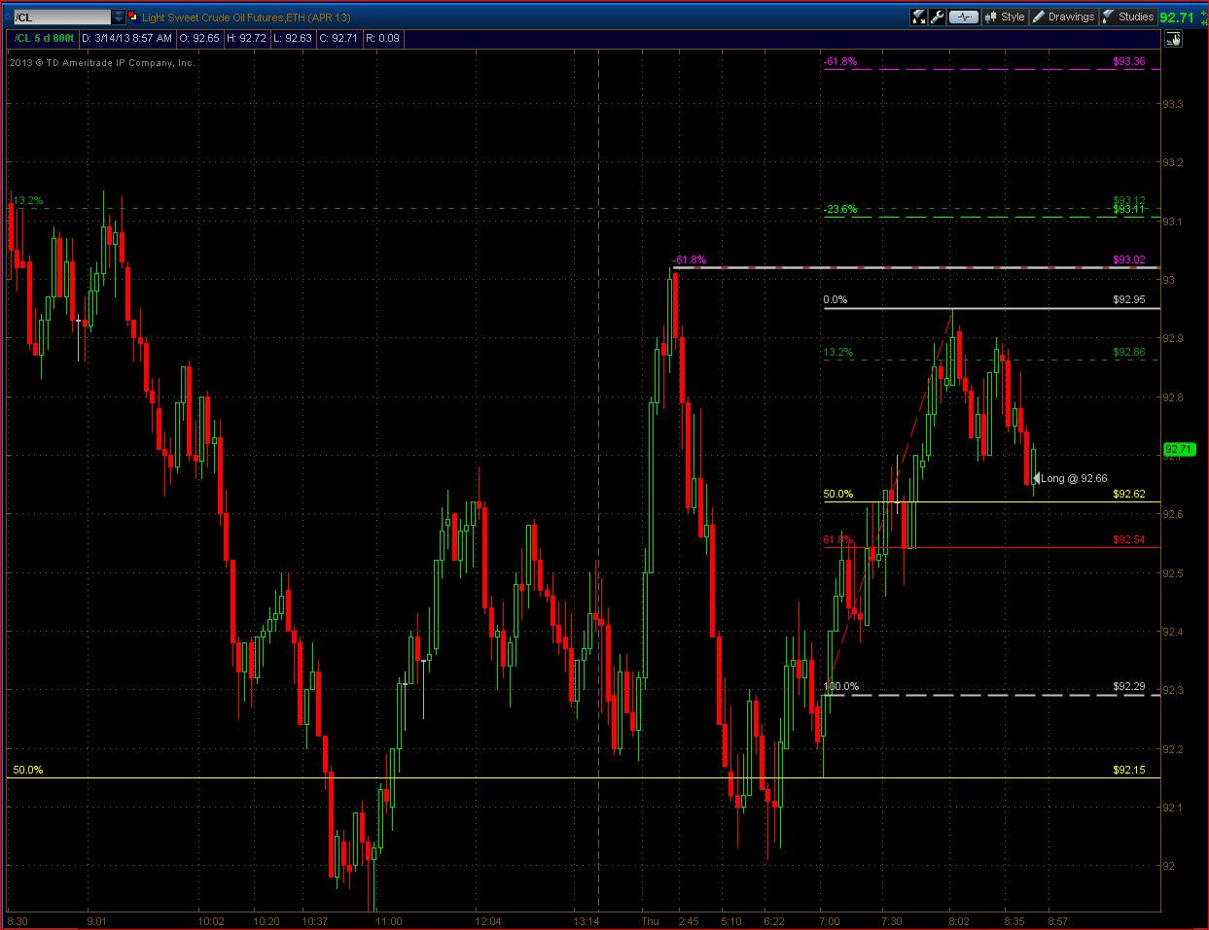1209x930 pixels.
Task: Open the Drawings menu
Action: coord(1063,17)
